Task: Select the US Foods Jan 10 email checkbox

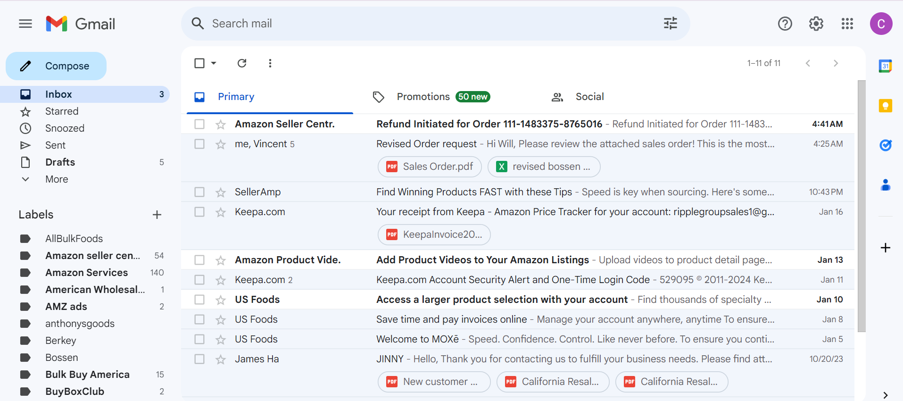Action: [199, 300]
